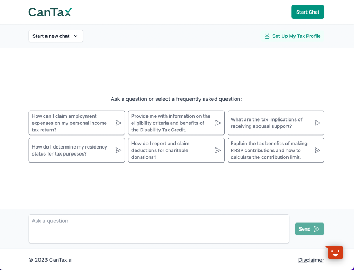Choose the spousal support tax implications question

coord(276,123)
